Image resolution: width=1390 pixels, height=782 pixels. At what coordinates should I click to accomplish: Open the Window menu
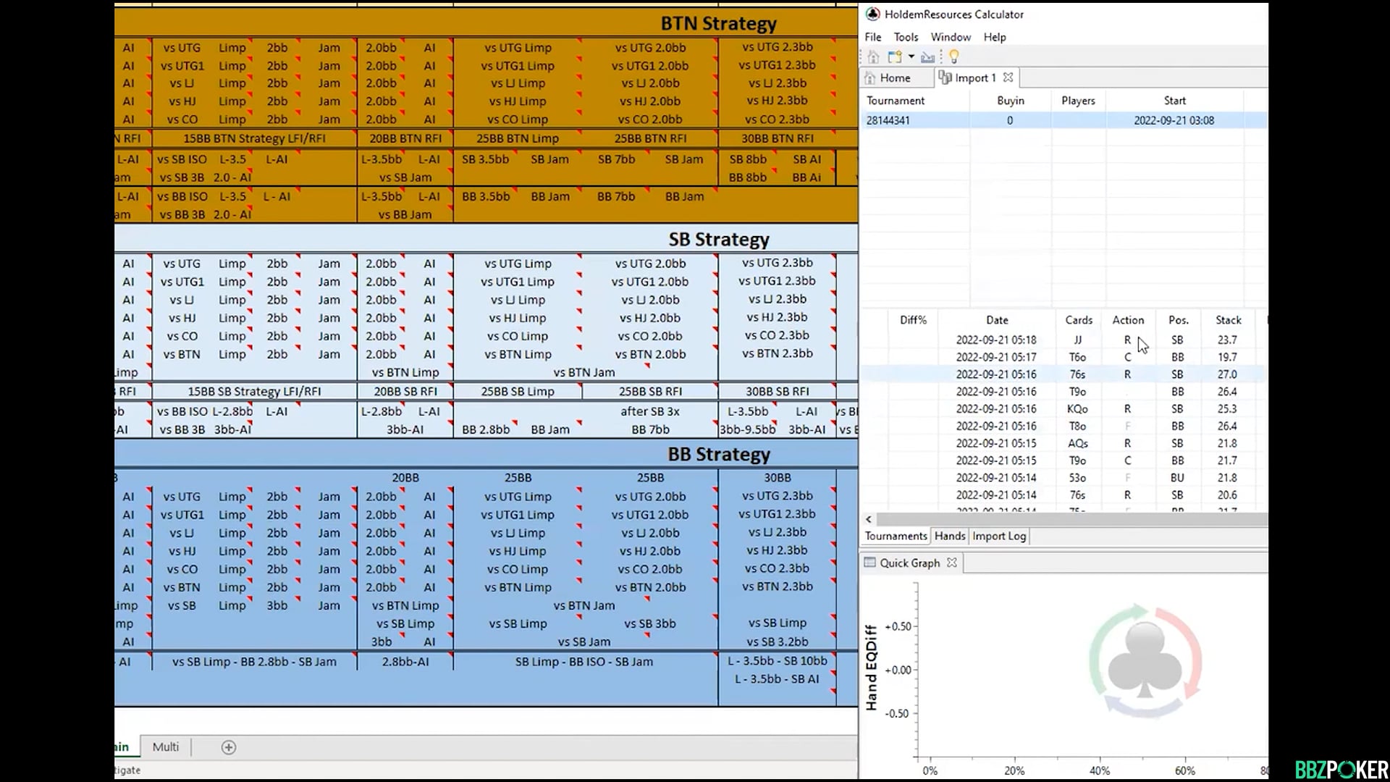pyautogui.click(x=951, y=37)
